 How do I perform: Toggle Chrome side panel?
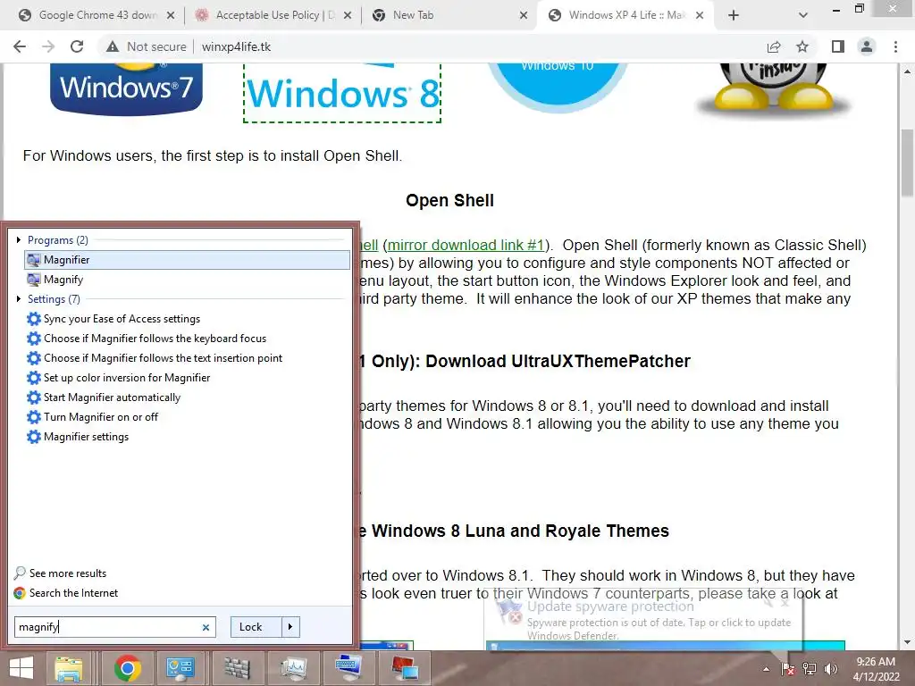point(838,46)
